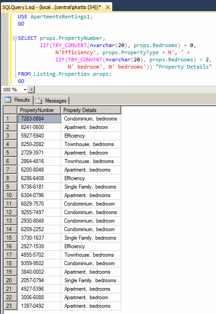Select row 3 header in results
This screenshot has height=314, width=216.
point(10,136)
